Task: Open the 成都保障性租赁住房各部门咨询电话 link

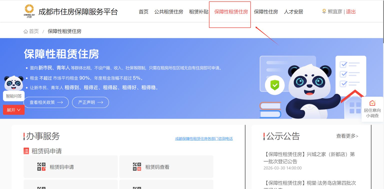Action: click(204, 139)
